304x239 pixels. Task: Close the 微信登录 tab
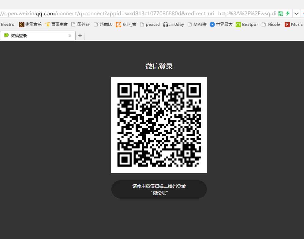tap(70, 36)
